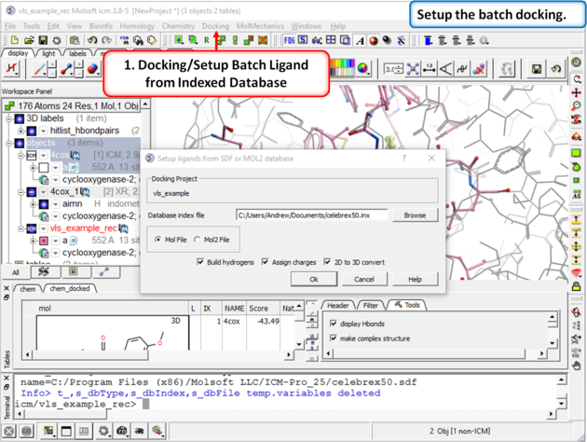
Task: Disable the display Hbonds checkbox
Action: pos(334,324)
